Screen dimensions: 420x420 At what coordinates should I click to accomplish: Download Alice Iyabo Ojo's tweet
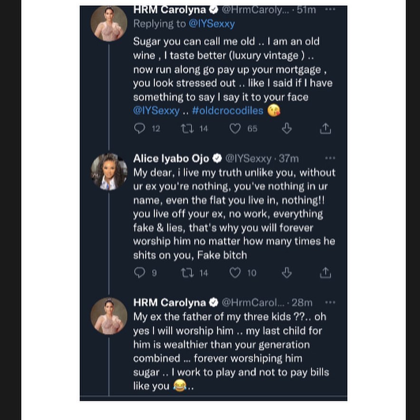click(x=286, y=273)
